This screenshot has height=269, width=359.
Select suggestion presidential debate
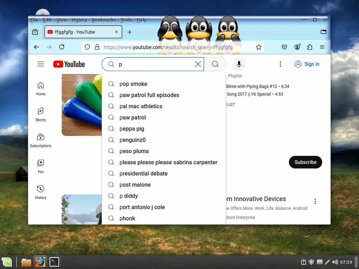click(x=164, y=174)
